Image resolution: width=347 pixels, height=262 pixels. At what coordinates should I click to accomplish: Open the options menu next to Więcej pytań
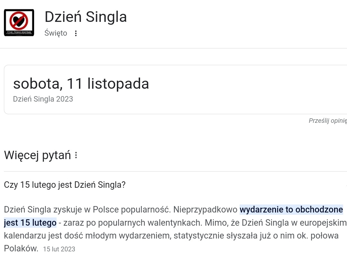[76, 156]
